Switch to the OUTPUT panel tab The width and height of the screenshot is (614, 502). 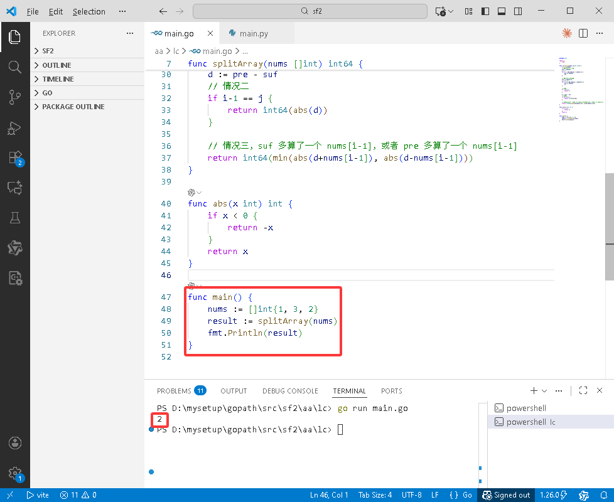pos(234,391)
